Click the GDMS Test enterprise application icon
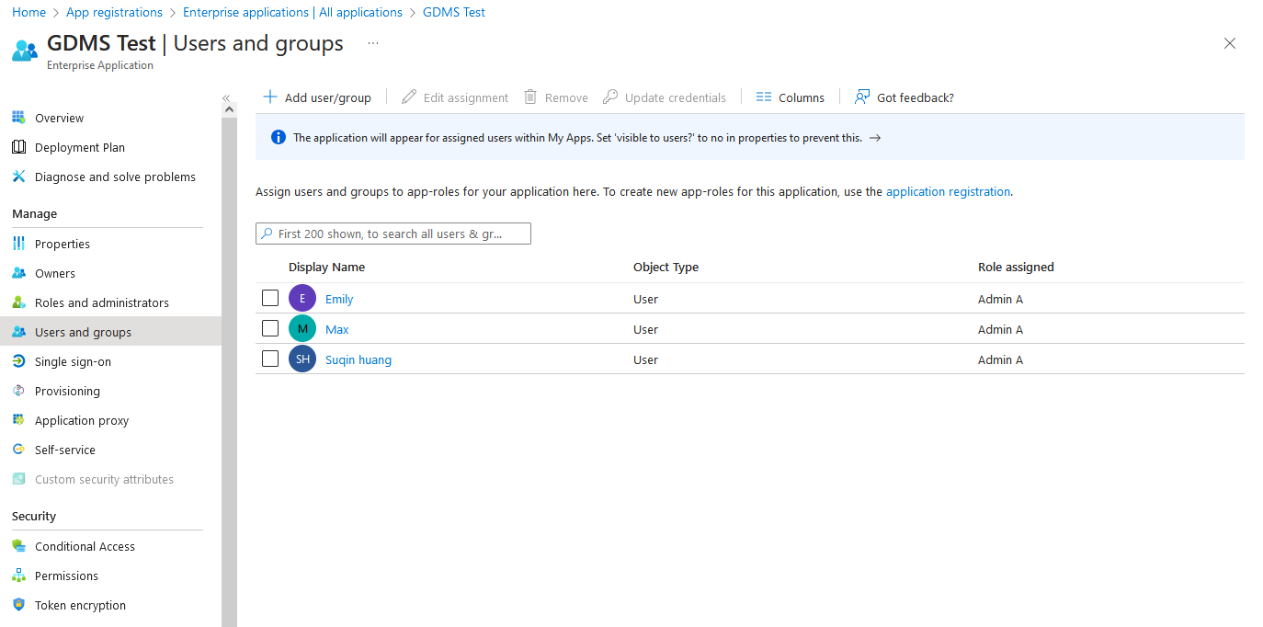Image resolution: width=1263 pixels, height=627 pixels. coord(25,50)
